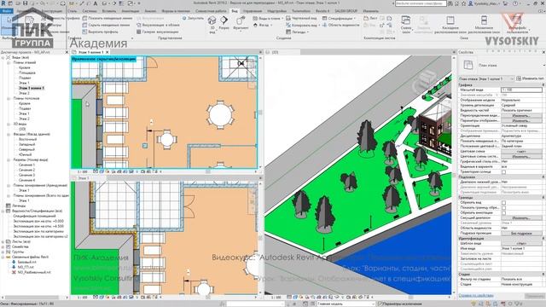Click Скрыть невидимые линии
The height and width of the screenshot is (307, 546).
(x=106, y=25)
